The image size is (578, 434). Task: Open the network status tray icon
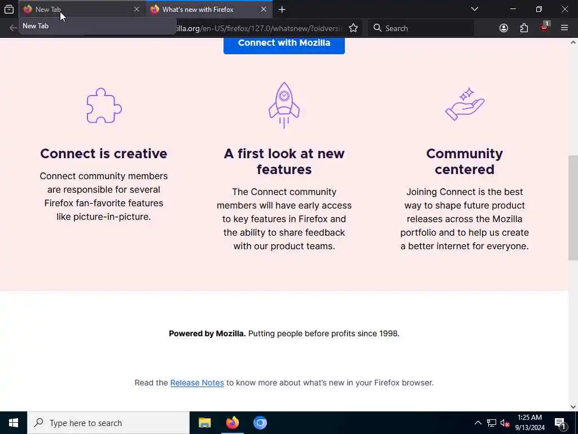coord(492,423)
